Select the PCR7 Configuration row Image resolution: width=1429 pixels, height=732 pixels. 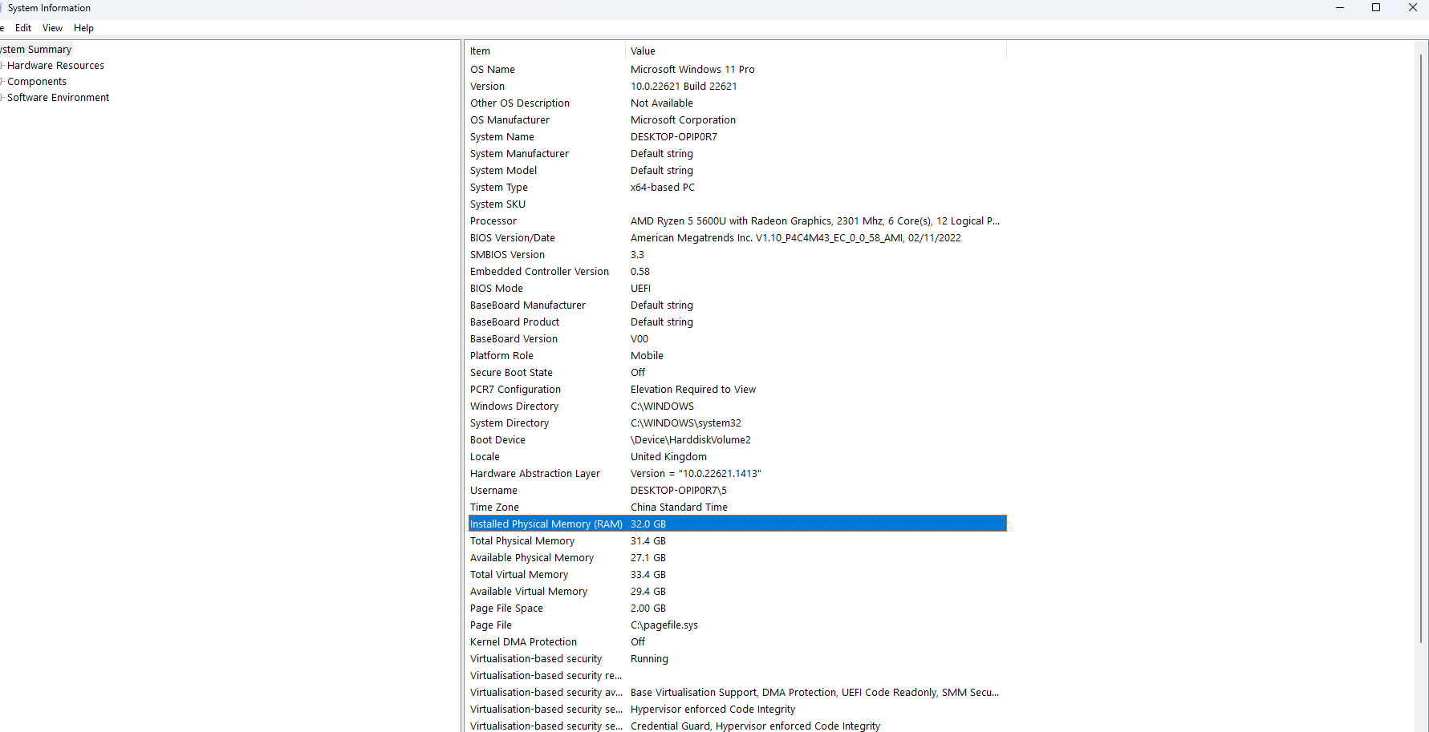737,390
